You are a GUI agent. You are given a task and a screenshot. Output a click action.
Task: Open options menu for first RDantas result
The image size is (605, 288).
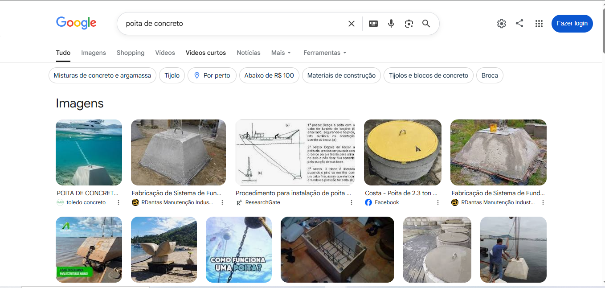(x=222, y=202)
